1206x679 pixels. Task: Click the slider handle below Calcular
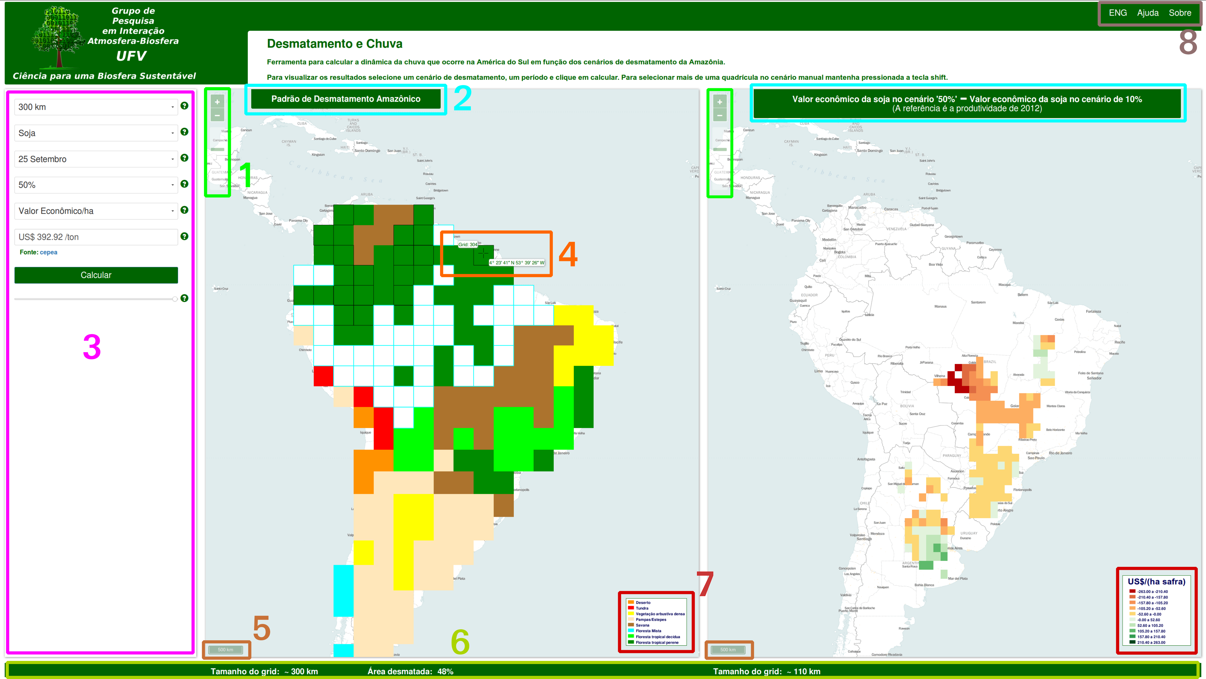pos(175,299)
